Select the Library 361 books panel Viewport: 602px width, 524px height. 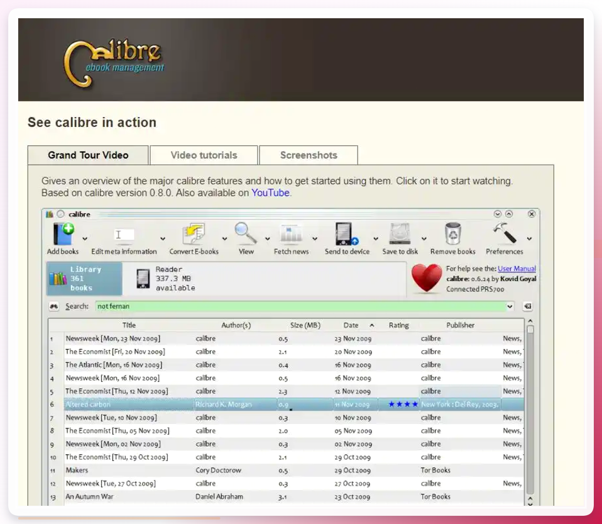(x=84, y=279)
